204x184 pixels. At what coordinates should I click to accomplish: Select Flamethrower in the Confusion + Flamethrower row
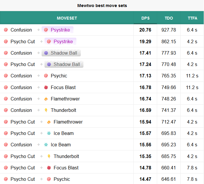click(x=65, y=99)
